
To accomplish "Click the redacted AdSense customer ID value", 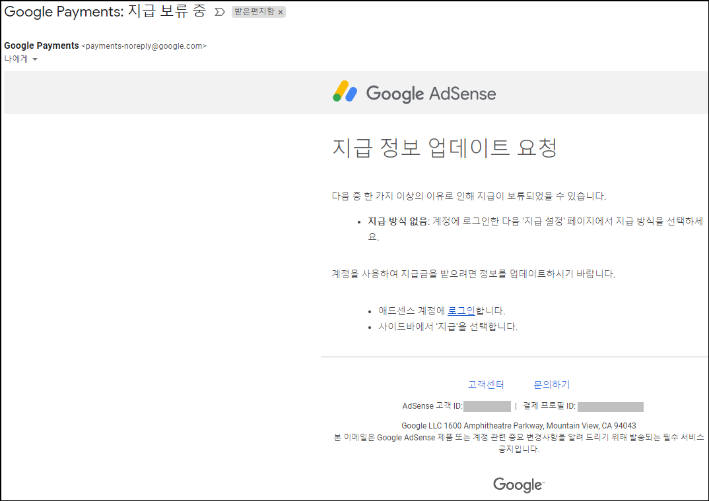I will click(487, 406).
